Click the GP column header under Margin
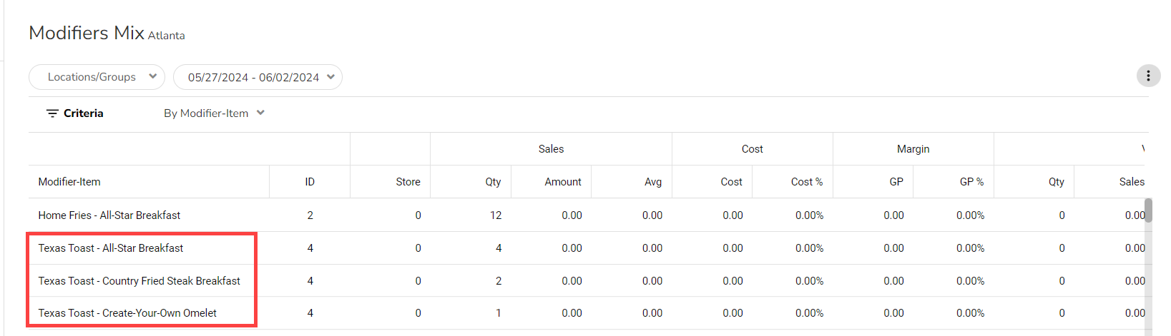This screenshot has width=1171, height=336. pos(896,182)
